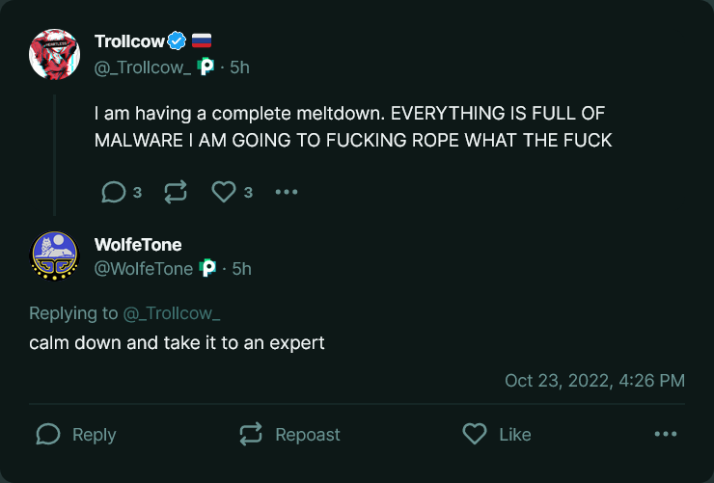The image size is (714, 483).
Task: Click the verified badge next to Trollcow
Action: click(178, 40)
